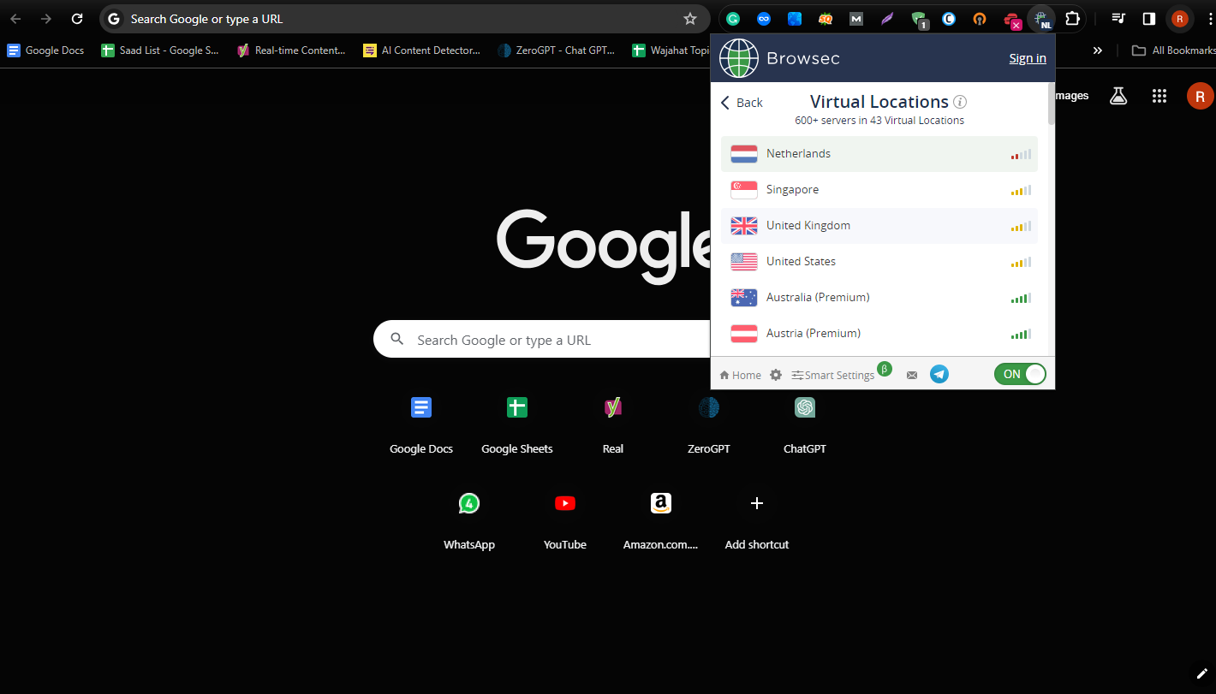Click the orange keyhole VPN extension icon

[980, 19]
